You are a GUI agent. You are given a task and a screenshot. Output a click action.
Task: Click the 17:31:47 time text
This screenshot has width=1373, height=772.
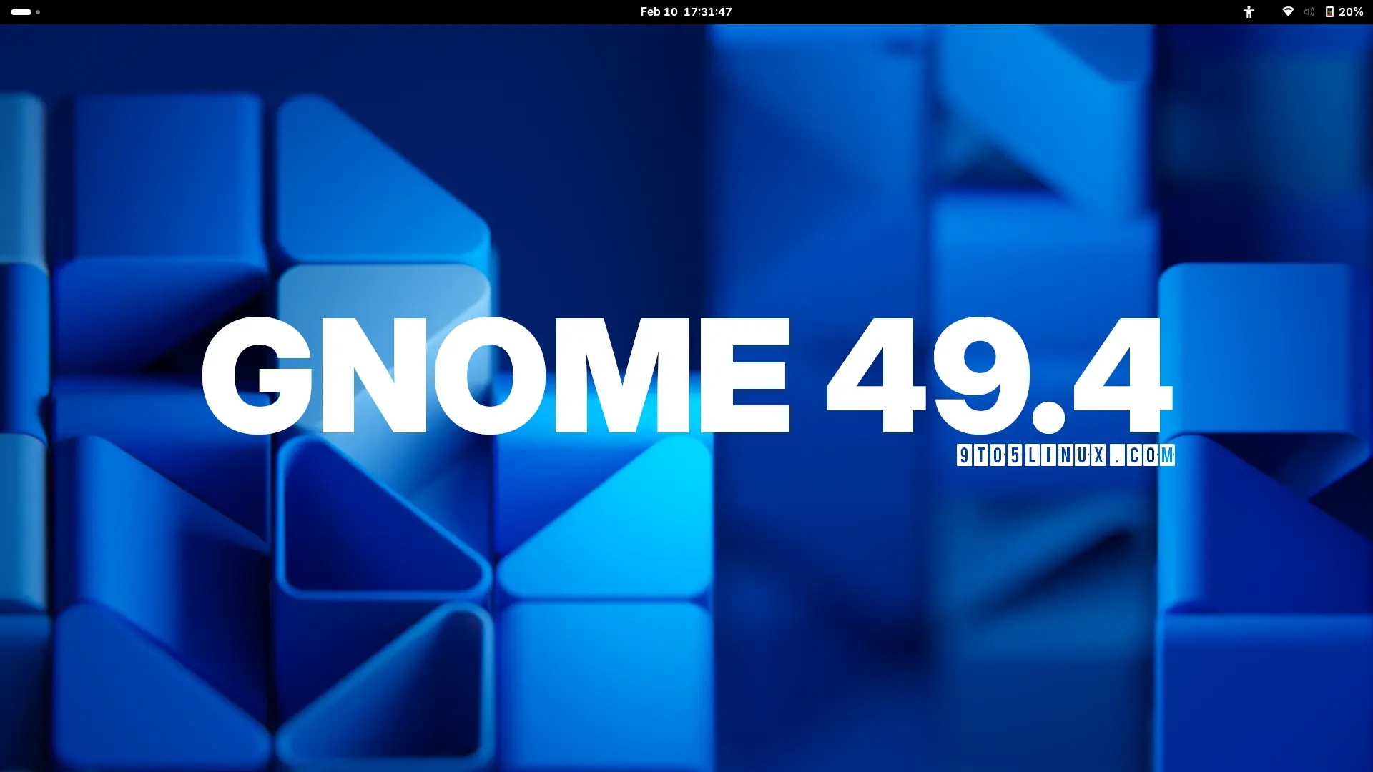pos(707,11)
